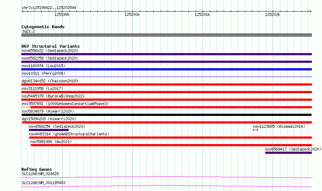Click the 3q21.2 band label
Screen dimensions: 322x191
point(28,31)
